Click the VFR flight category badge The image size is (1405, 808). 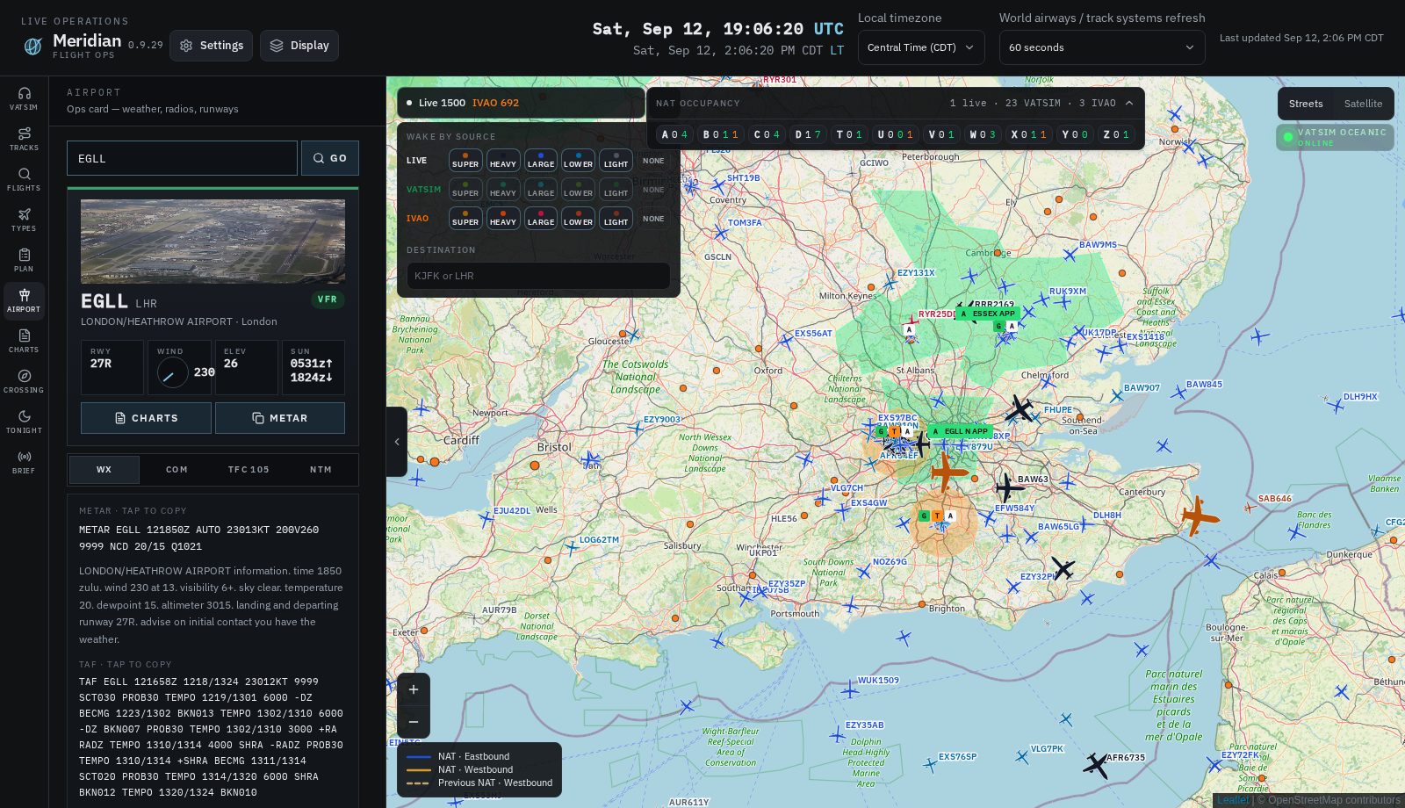[x=328, y=299]
